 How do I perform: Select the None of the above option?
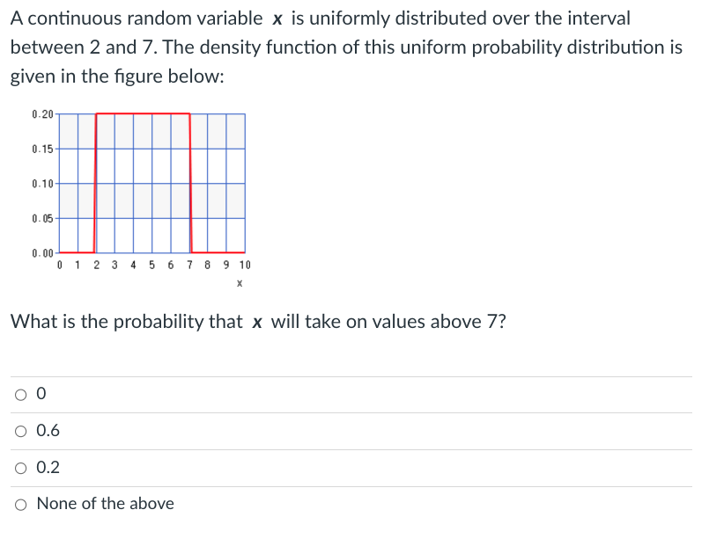(20, 504)
